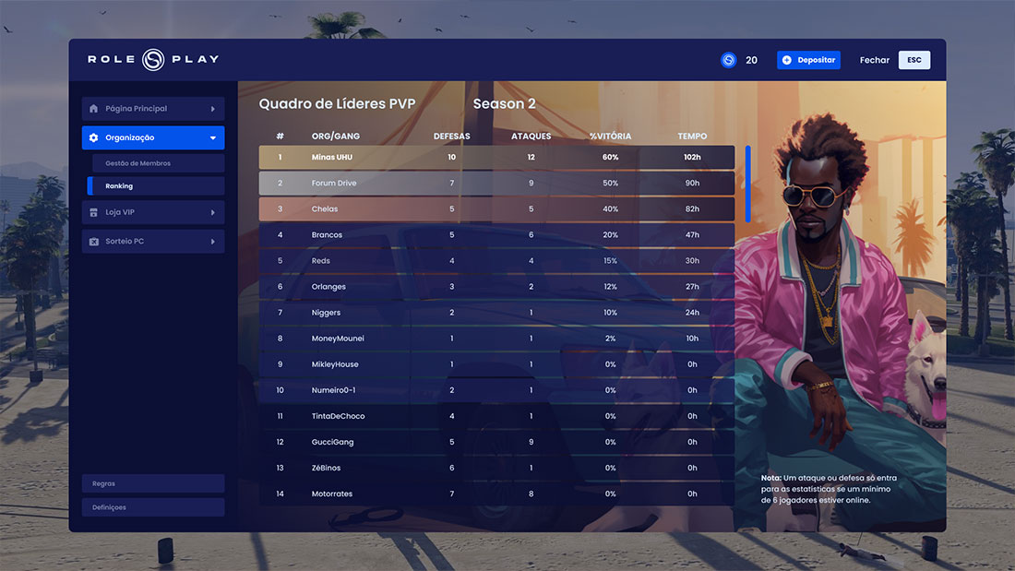This screenshot has height=571, width=1015.
Task: Click the Role Play logo emblem
Action: (x=153, y=60)
